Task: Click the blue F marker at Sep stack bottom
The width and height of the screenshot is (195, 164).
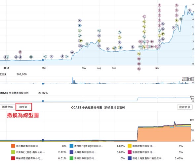Action: [121, 48]
